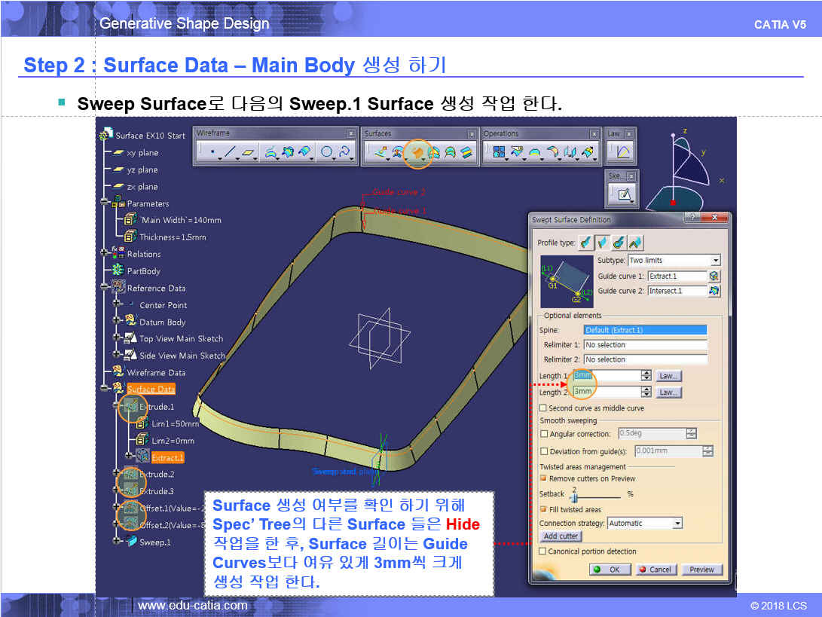Image resolution: width=822 pixels, height=617 pixels.
Task: Click the Join icon in Operations toolbar
Action: 497,153
